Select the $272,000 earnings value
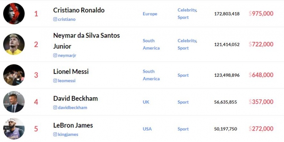The height and width of the screenshot is (142, 284). pos(261,129)
